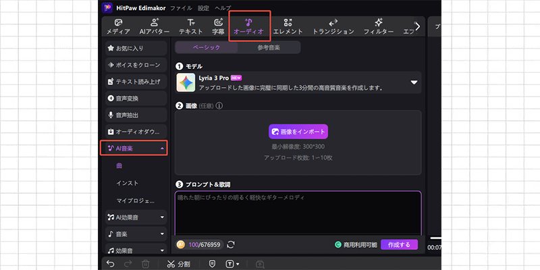Click the greyed snapshot icon in timeline toolbar

260,264
